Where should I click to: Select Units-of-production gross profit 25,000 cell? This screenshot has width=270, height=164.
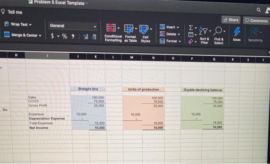(x=158, y=106)
